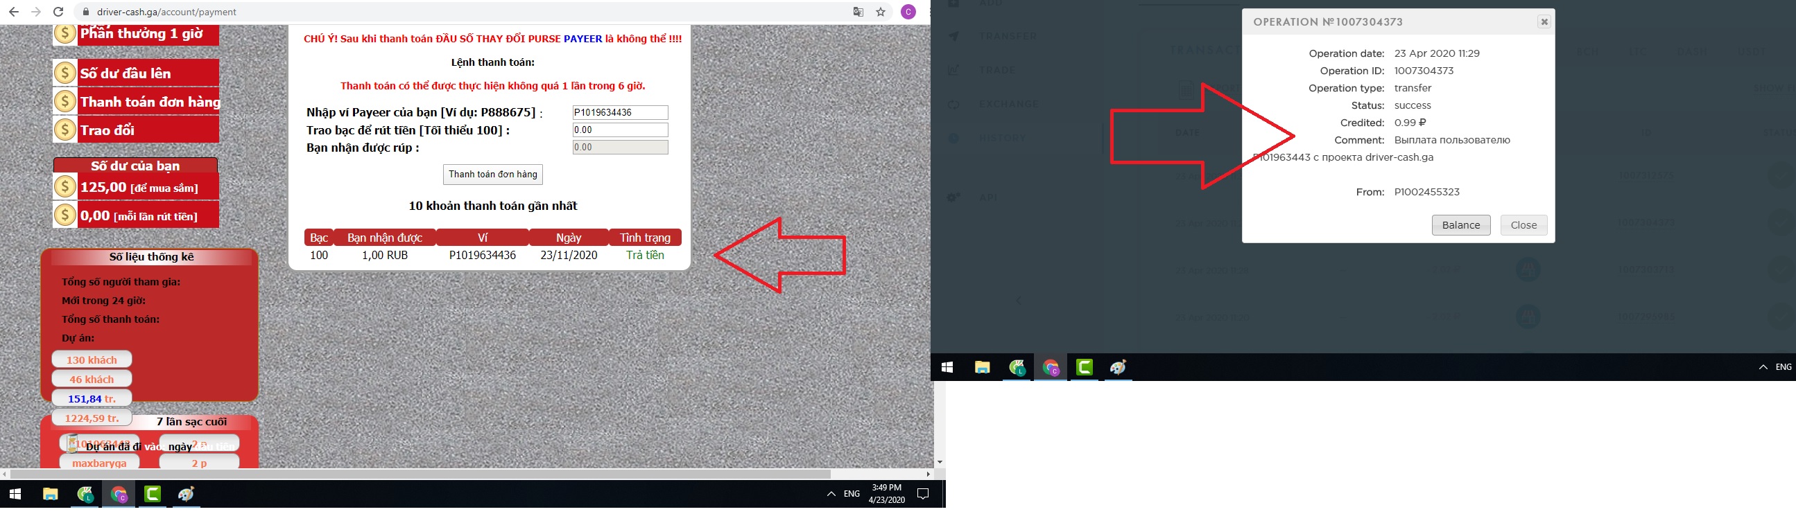Click the horizontal scrollbar right arrow

click(928, 475)
